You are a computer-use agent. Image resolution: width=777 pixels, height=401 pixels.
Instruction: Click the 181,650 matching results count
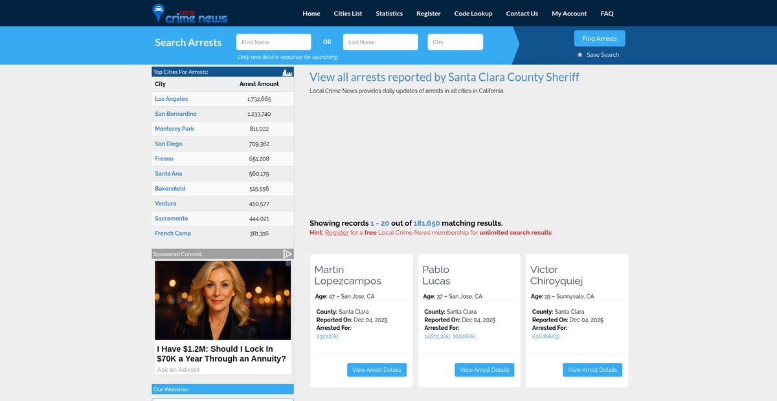[427, 223]
